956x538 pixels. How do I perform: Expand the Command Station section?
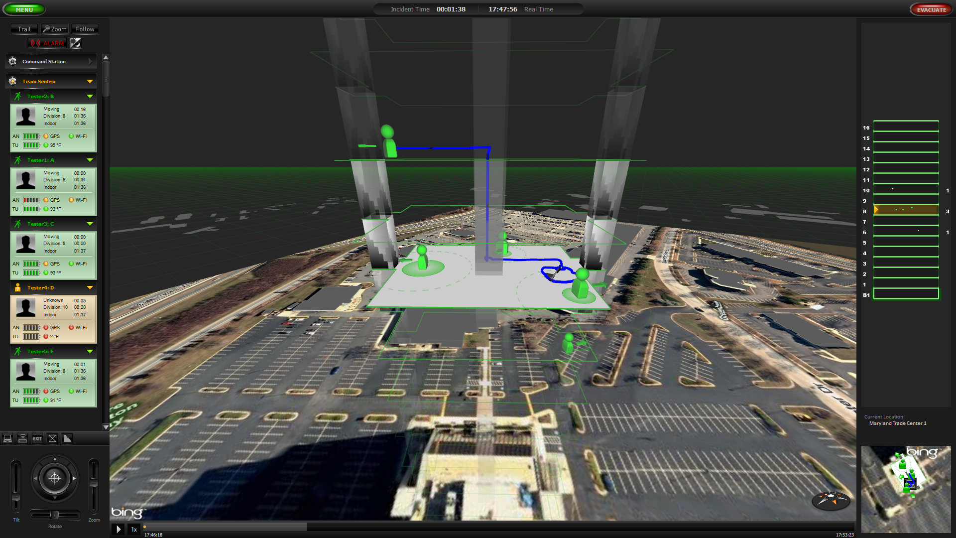click(90, 61)
